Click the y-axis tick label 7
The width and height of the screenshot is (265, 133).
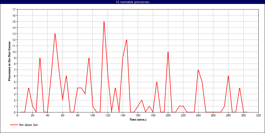pos(15,70)
